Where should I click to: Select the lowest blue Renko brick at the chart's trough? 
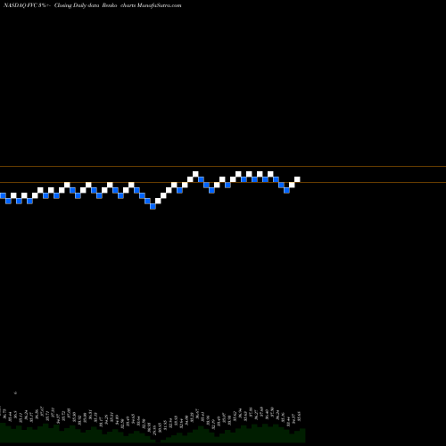[153, 206]
